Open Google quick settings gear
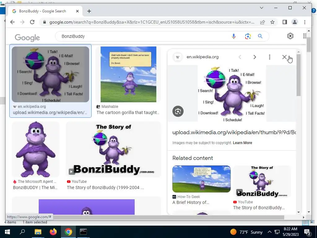 tap(290, 36)
